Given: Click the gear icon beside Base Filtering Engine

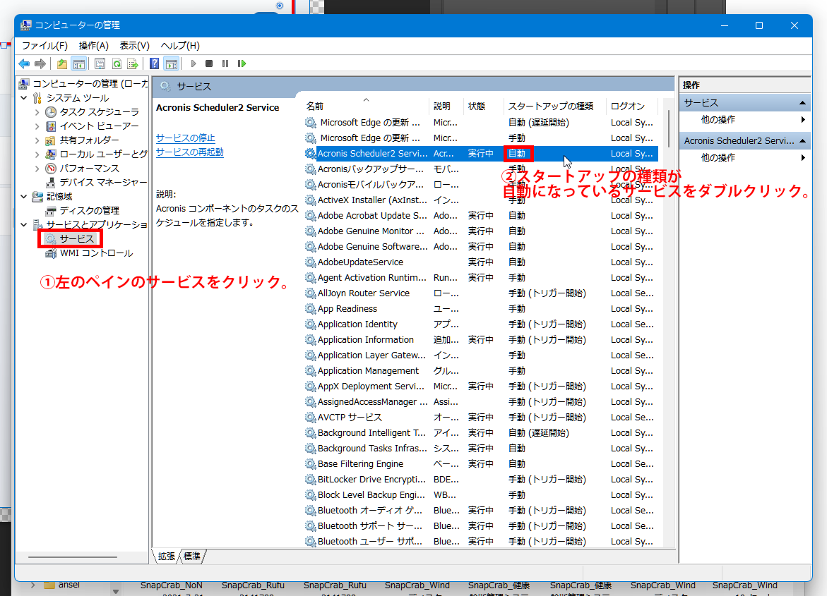Looking at the screenshot, I should tap(310, 463).
